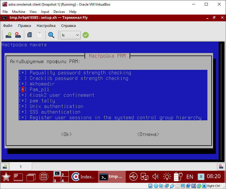
Task: Enable Cracklib password strength checking checkbox
Action: pos(23,78)
